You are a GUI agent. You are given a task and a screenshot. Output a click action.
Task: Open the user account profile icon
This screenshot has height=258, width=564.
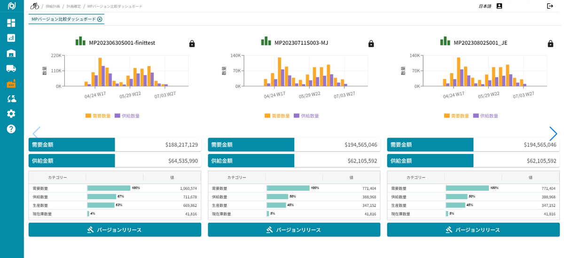tap(499, 6)
